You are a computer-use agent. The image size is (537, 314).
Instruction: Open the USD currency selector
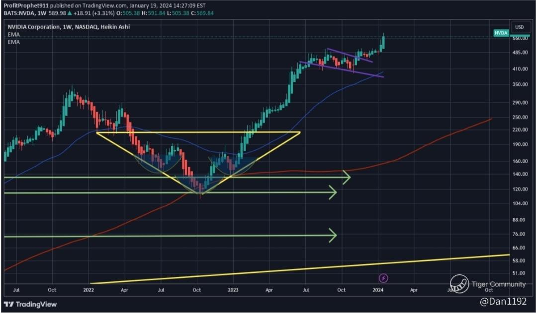tap(520, 27)
